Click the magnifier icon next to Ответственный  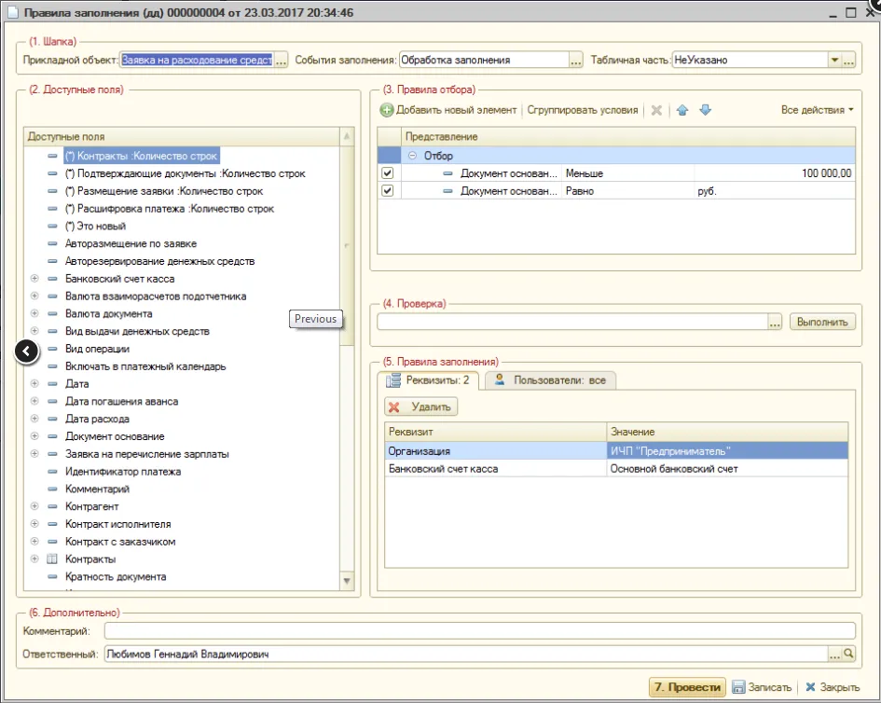848,655
